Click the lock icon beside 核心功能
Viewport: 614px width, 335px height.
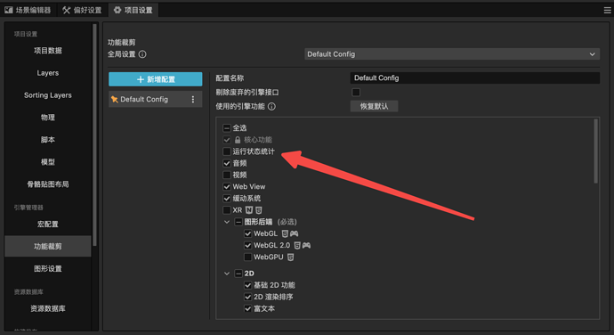[x=238, y=140]
